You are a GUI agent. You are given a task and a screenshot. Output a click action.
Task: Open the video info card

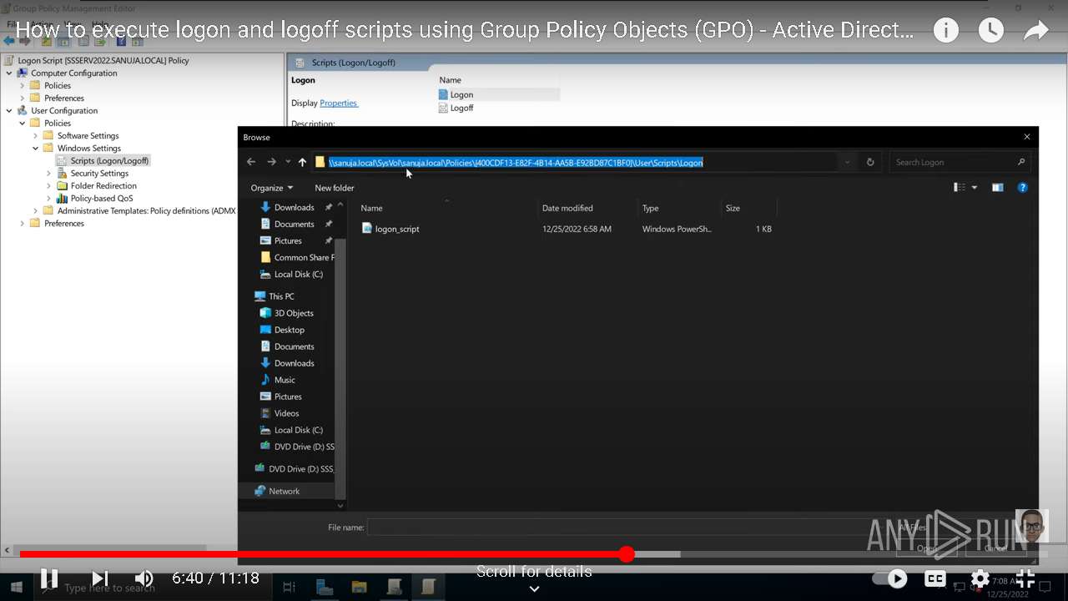[945, 31]
